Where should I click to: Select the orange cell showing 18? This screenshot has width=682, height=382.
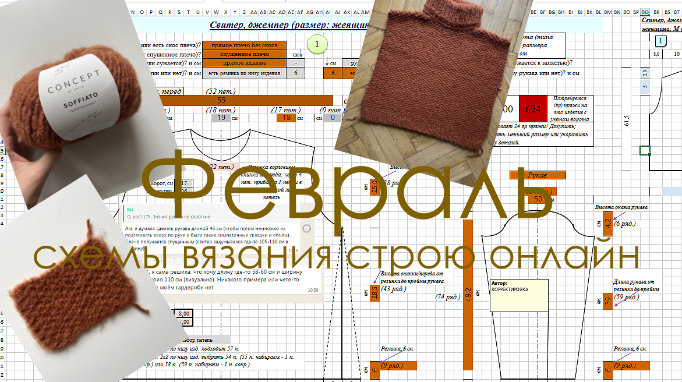pos(286,118)
